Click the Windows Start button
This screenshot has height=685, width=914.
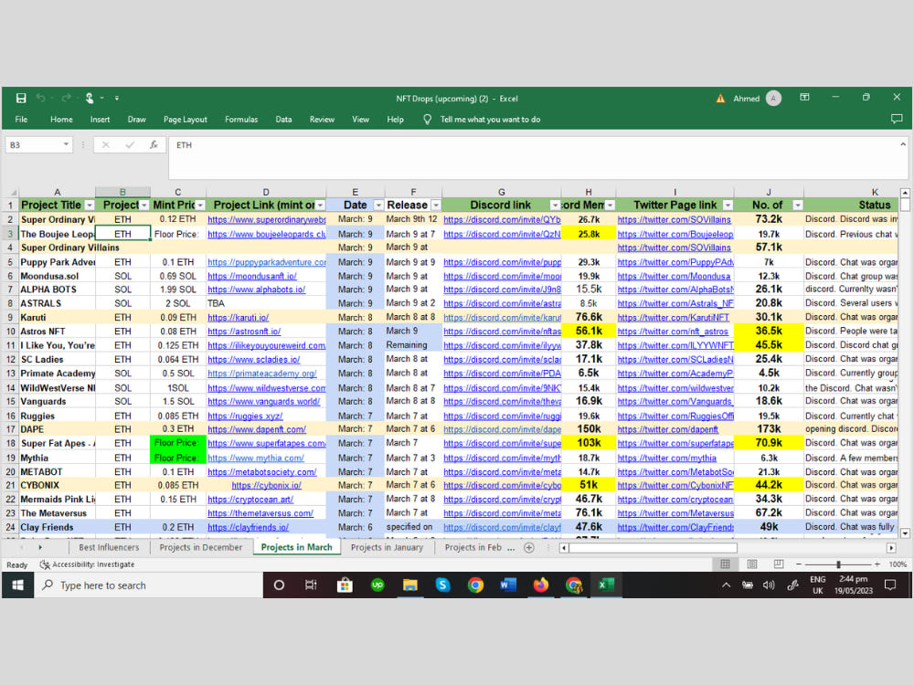point(18,585)
